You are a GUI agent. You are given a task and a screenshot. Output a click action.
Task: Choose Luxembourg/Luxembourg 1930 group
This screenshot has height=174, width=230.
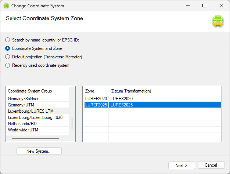[x=37, y=117]
